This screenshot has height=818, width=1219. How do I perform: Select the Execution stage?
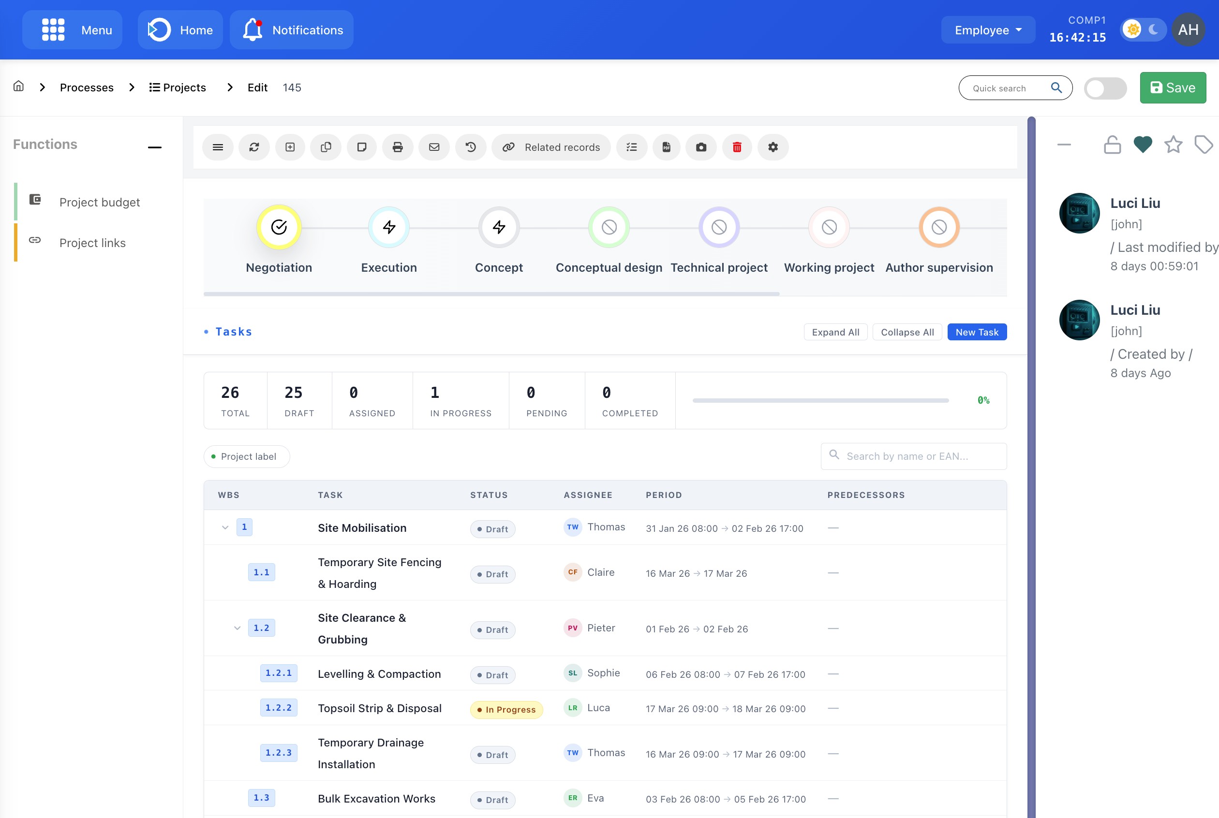389,227
